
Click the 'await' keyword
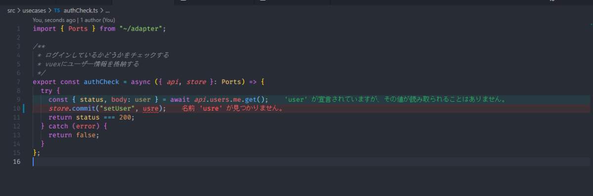pos(180,100)
